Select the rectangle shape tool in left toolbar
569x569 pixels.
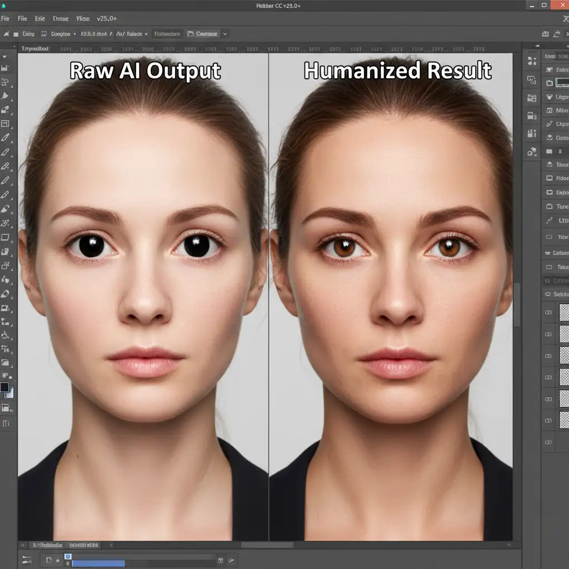6,237
